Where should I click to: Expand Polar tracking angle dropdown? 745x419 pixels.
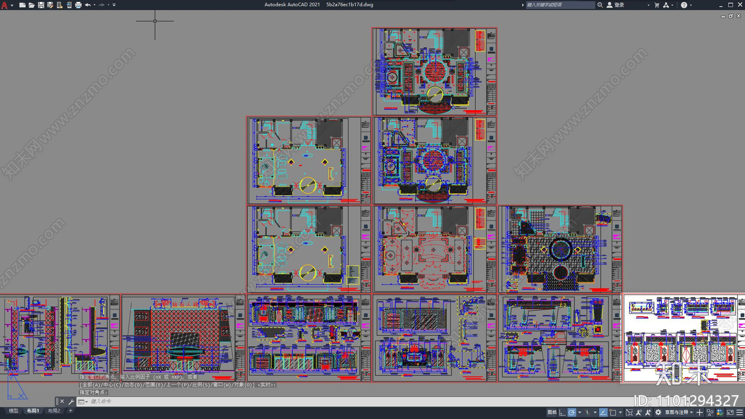coord(580,412)
